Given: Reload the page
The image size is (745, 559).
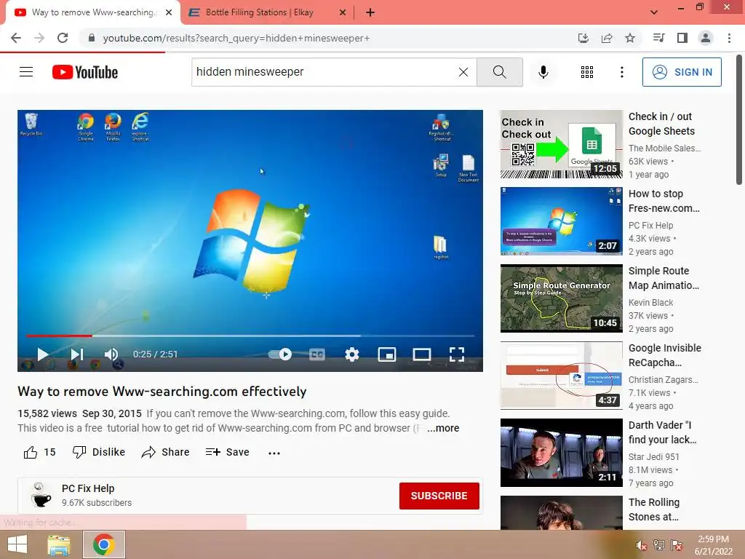Looking at the screenshot, I should [63, 38].
